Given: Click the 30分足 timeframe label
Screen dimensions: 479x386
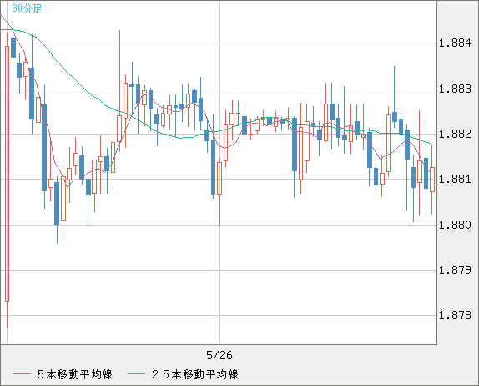Looking at the screenshot, I should coord(27,8).
